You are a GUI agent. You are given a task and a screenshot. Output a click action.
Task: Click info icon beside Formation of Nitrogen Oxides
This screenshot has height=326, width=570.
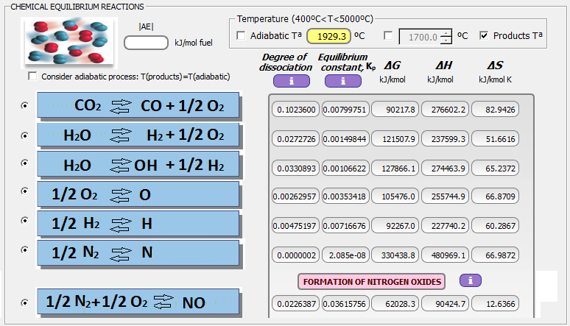click(x=471, y=280)
